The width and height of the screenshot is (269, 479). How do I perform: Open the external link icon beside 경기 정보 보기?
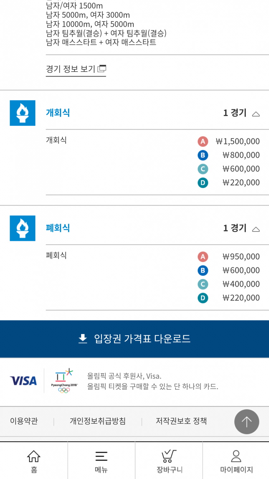click(102, 68)
